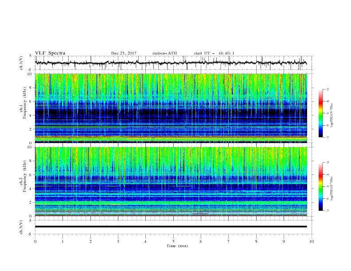351x271 pixels.
Task: Click the ch.1(V) axis label
Action: click(21, 63)
